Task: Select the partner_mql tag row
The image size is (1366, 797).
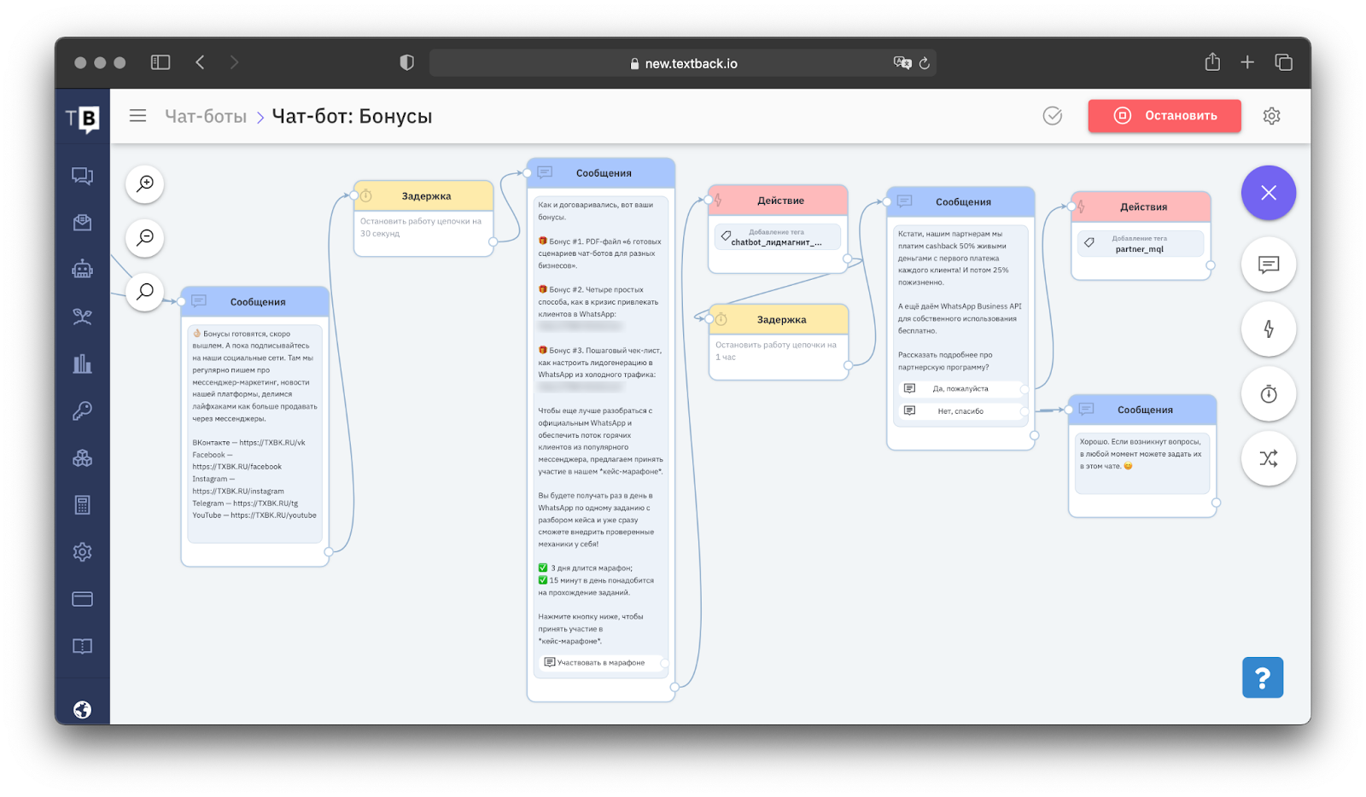Action: 1140,244
